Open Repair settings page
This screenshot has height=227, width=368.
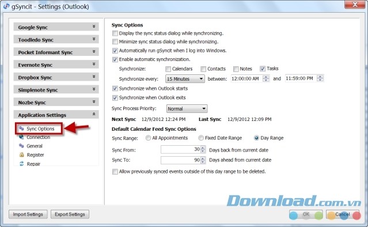tap(33, 164)
